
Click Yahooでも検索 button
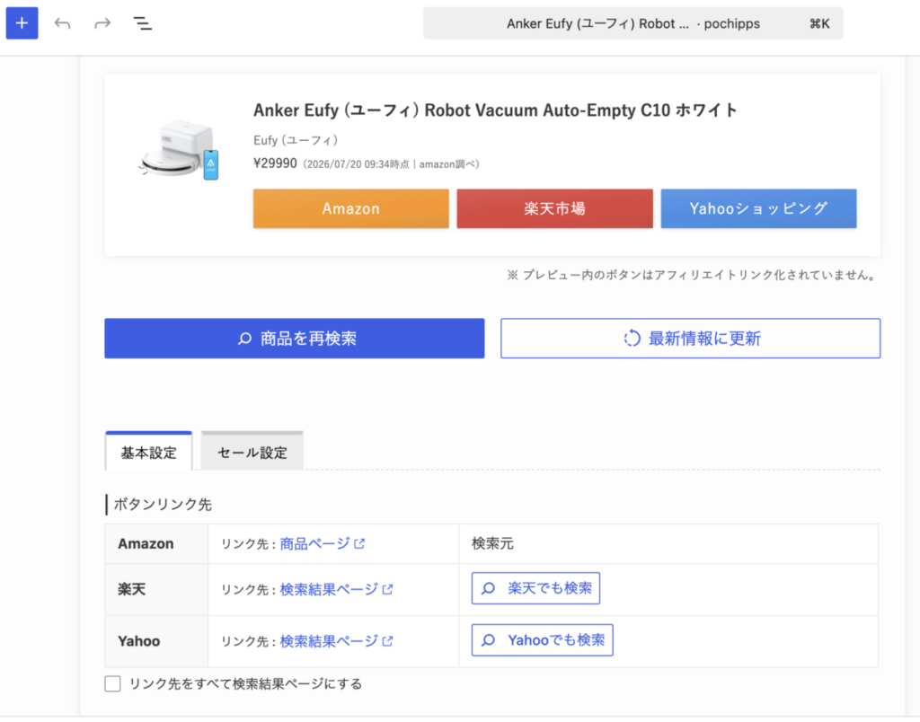click(x=542, y=640)
